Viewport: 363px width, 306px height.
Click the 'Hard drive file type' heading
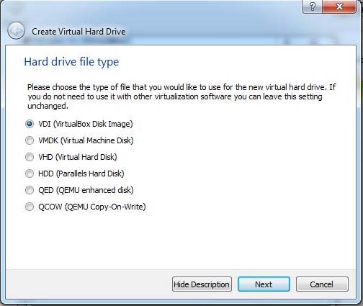click(x=71, y=62)
